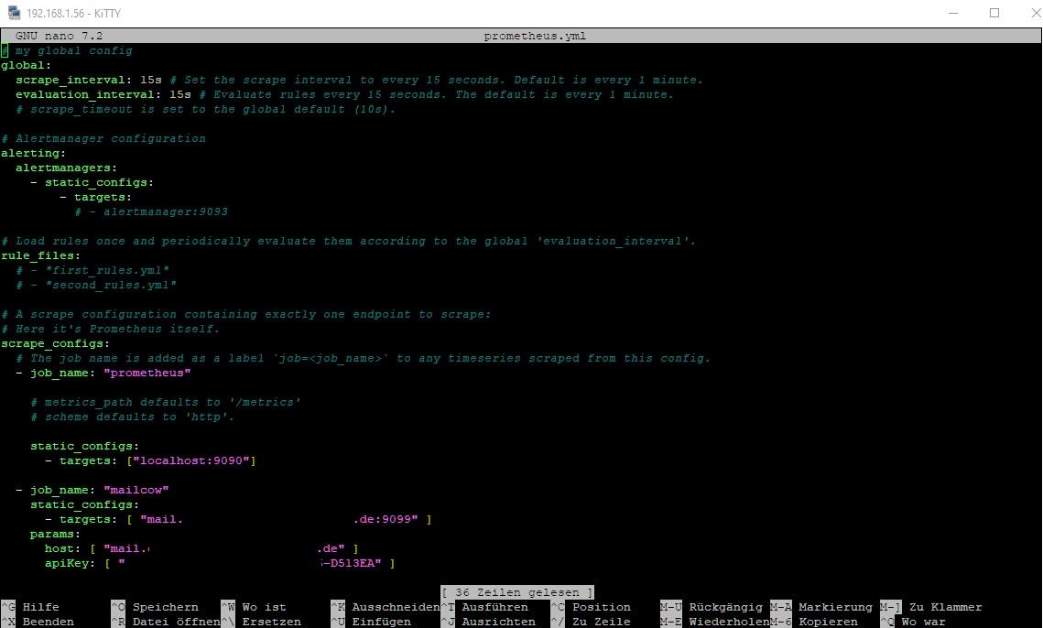This screenshot has width=1043, height=628.
Task: Select the Ersetzen shortcut label
Action: click(x=271, y=622)
